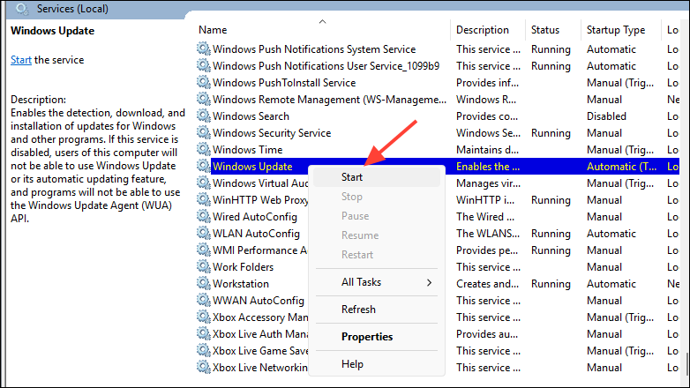690x388 pixels.
Task: Select the WLAN AutoConfig service name
Action: tap(256, 233)
